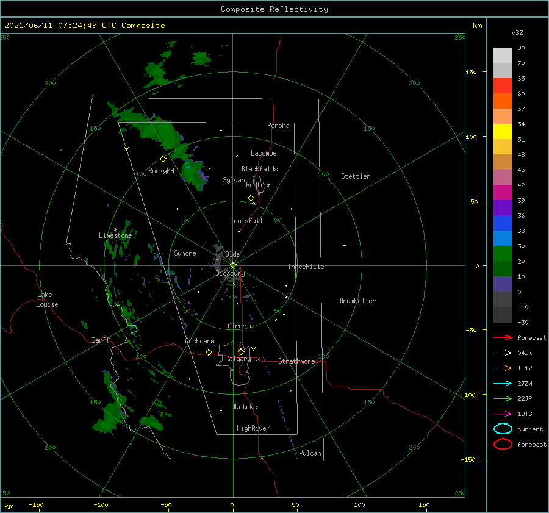The height and width of the screenshot is (513, 549).
Task: Select the Sundre label
Action: coord(185,253)
